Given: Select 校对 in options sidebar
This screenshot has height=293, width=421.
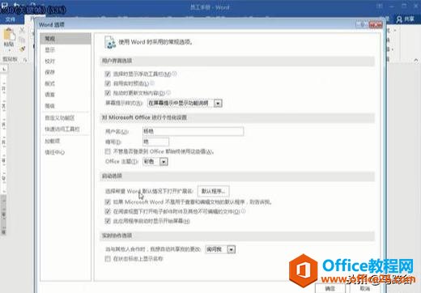Looking at the screenshot, I should coord(66,62).
